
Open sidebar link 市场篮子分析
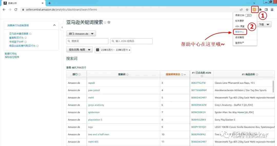click(16, 42)
